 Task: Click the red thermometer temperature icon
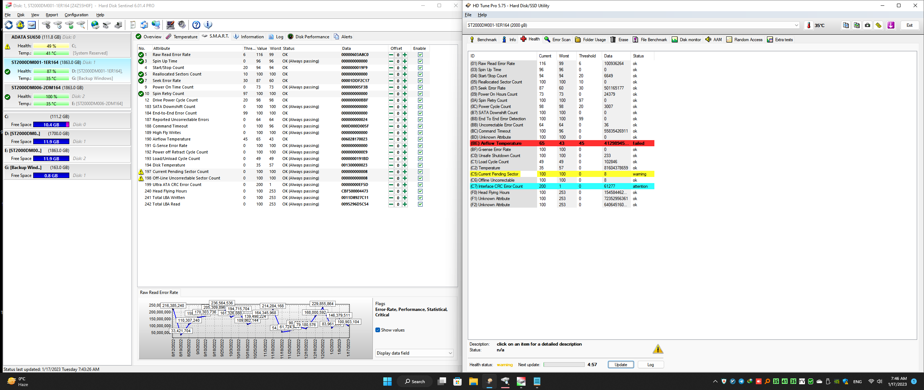point(808,25)
